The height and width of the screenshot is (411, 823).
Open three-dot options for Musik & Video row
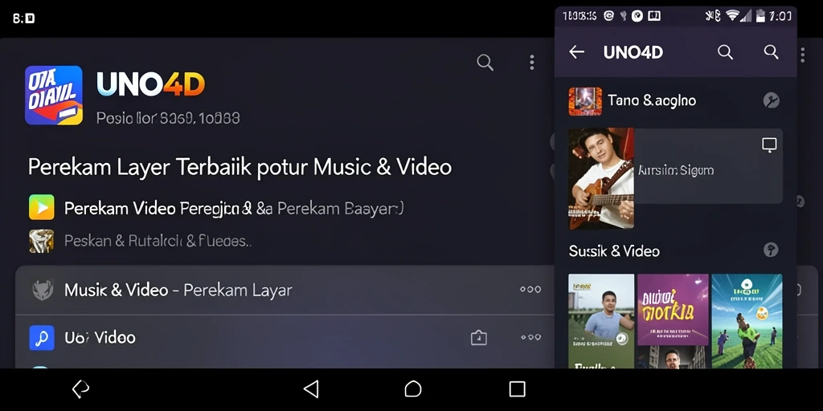click(x=530, y=289)
